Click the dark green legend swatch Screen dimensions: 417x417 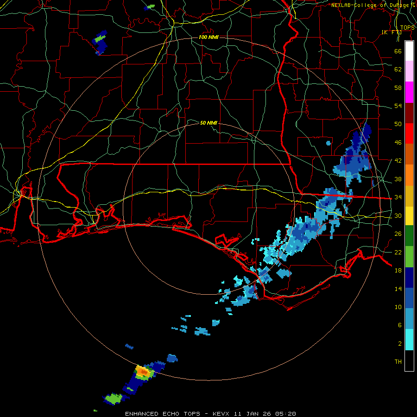pos(409,236)
